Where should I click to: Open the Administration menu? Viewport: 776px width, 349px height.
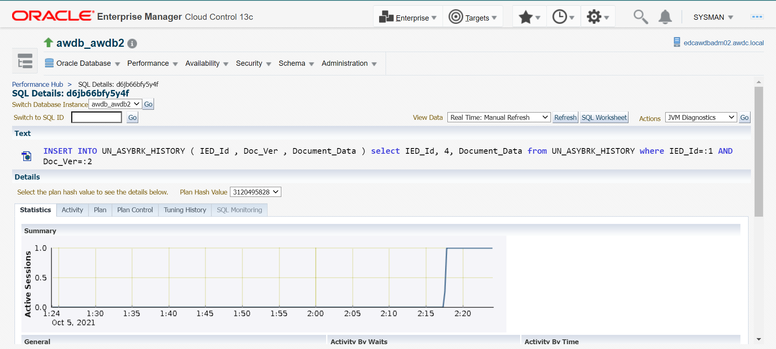(x=349, y=63)
